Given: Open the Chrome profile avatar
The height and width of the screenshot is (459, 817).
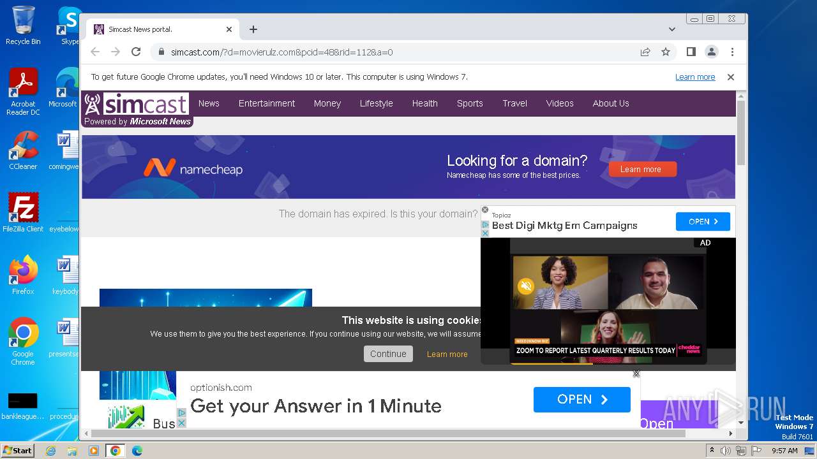Looking at the screenshot, I should click(711, 52).
